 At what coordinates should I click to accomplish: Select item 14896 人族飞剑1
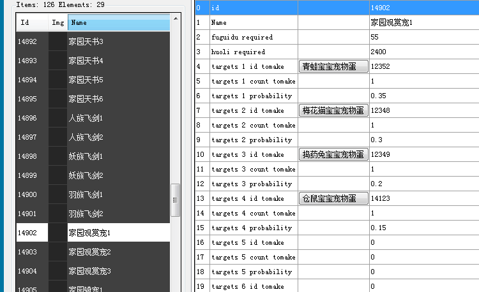click(x=93, y=118)
